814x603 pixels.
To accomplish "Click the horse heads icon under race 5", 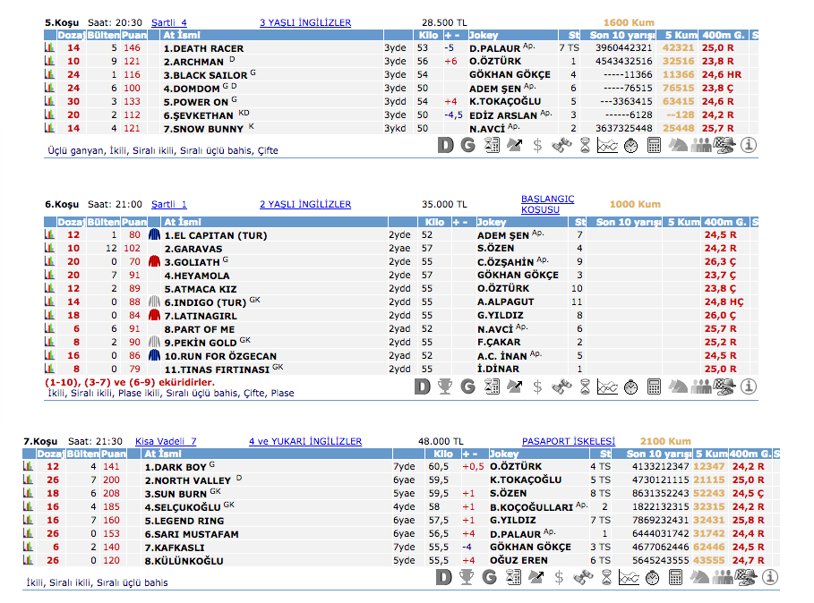I will click(677, 145).
